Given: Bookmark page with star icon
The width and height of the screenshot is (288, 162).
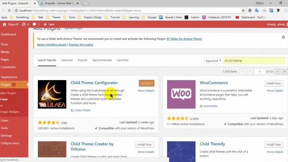Looking at the screenshot, I should tap(243, 10).
